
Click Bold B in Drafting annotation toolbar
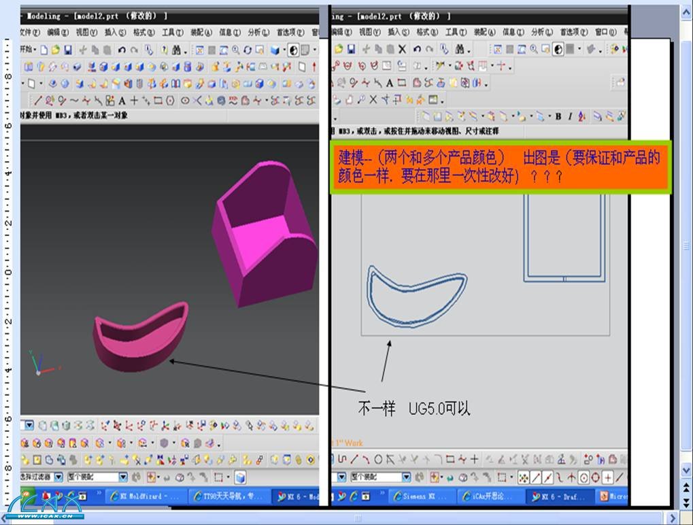558,116
